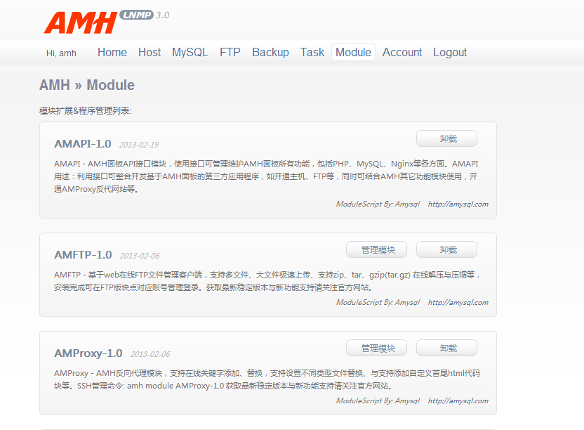
Task: Open amysql.com link under AMAPI-1.0
Action: [458, 204]
